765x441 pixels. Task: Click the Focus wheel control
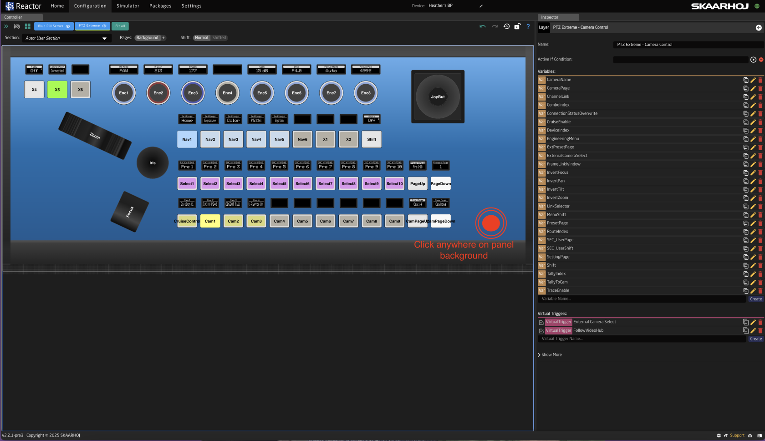point(130,212)
